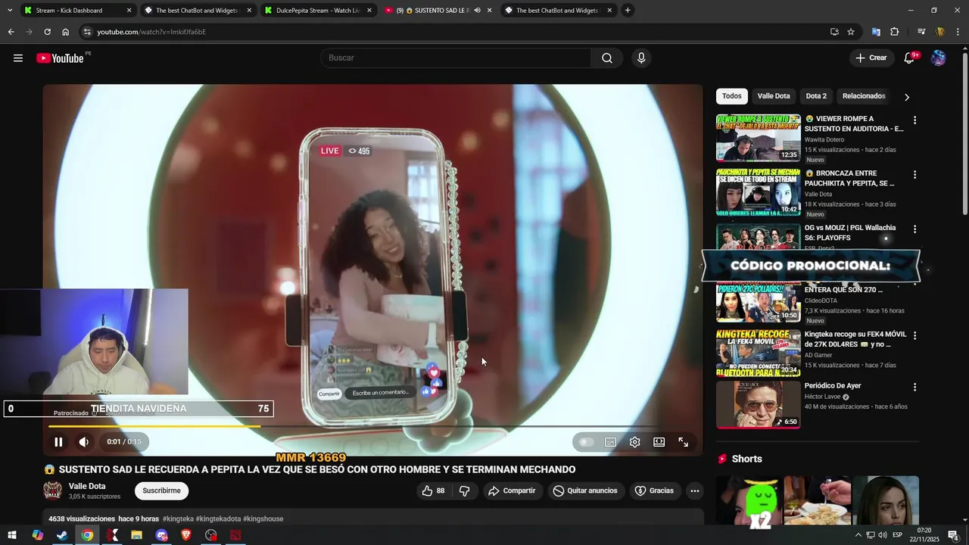Screen dimensions: 969x545
Task: Open player settings gear
Action: click(x=635, y=442)
